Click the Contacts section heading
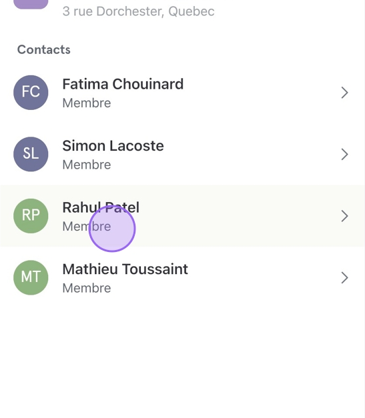Image resolution: width=365 pixels, height=418 pixels. click(x=44, y=49)
